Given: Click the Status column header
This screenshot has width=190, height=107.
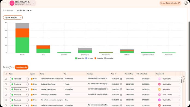Looking at the screenshot, I should 11,74.
